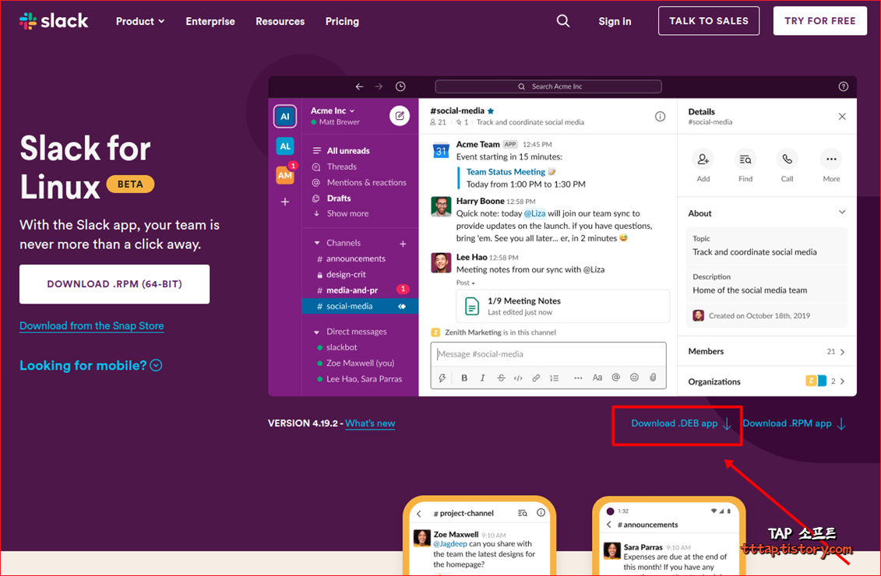This screenshot has width=881, height=576.
Task: Click Download .DEB app link
Action: (681, 424)
